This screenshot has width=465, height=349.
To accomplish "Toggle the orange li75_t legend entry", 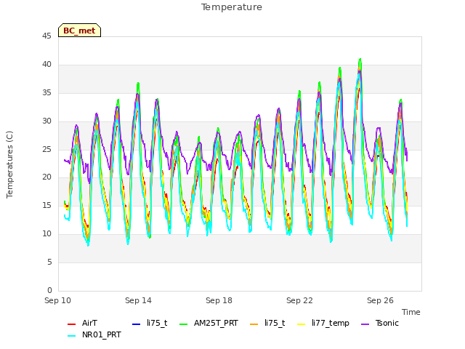I will point(267,323).
